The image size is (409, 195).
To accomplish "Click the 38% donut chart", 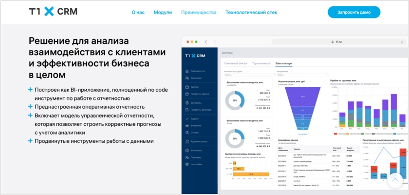I will click(235, 100).
